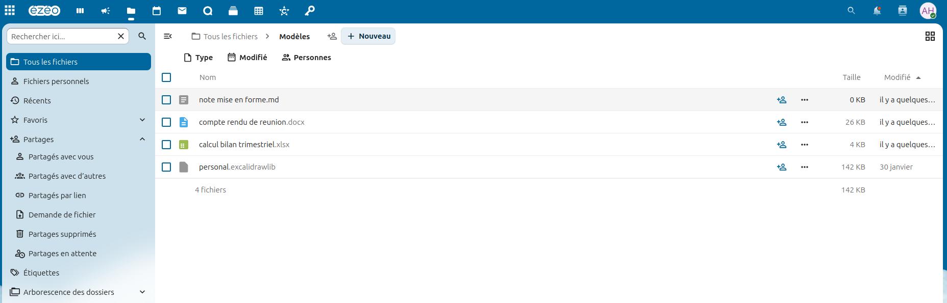
Task: Expand Arborescence des dossiers chevron
Action: tap(142, 292)
